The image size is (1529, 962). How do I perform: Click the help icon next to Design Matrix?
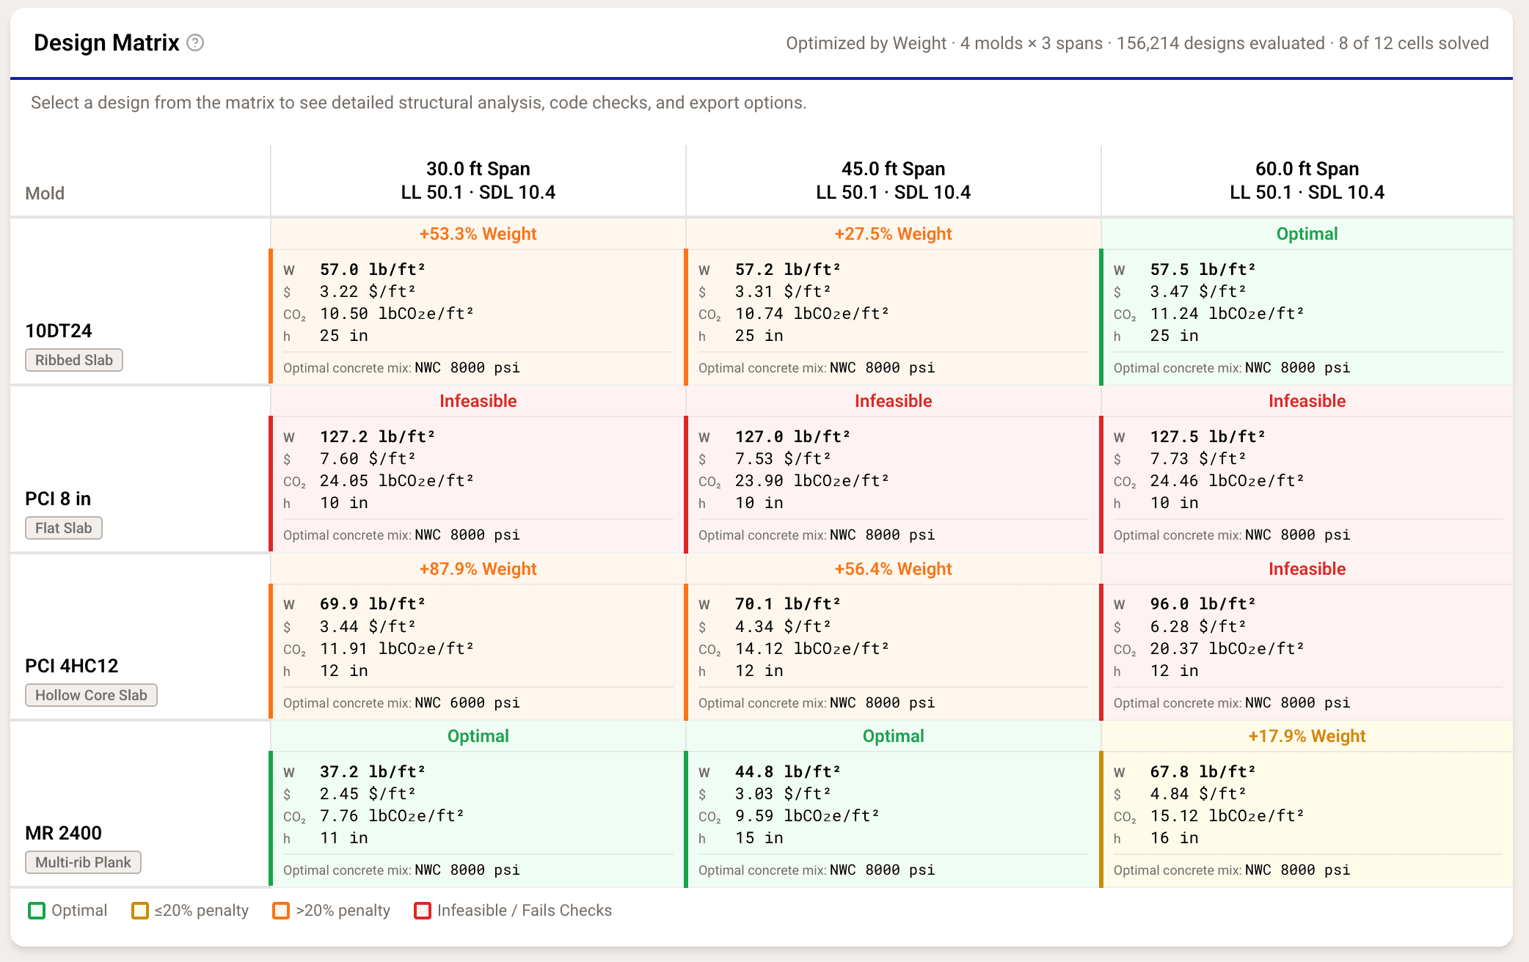[x=195, y=43]
